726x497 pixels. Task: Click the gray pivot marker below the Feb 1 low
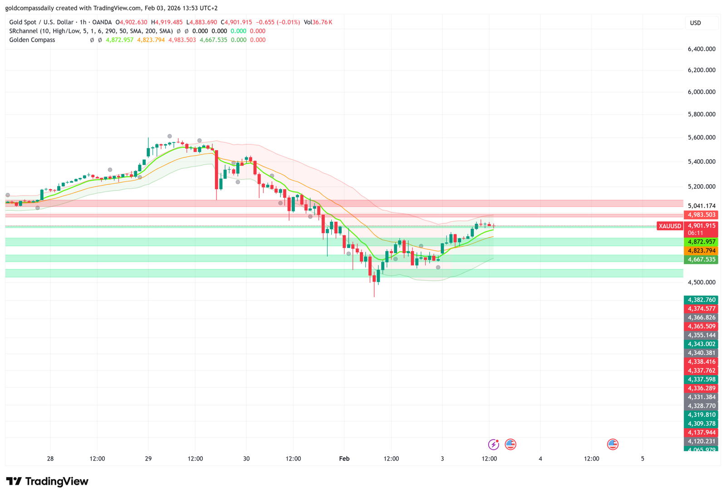tap(438, 268)
